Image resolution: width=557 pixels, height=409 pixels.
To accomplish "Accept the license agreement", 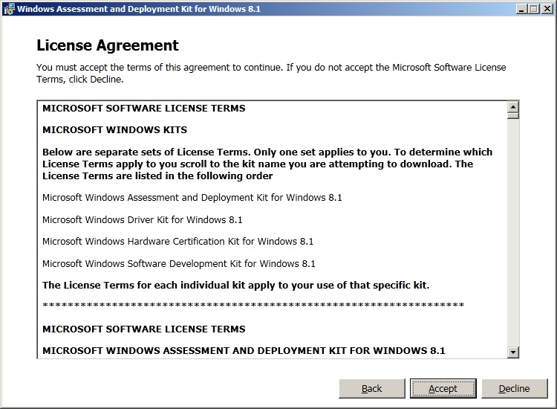I will tap(443, 388).
